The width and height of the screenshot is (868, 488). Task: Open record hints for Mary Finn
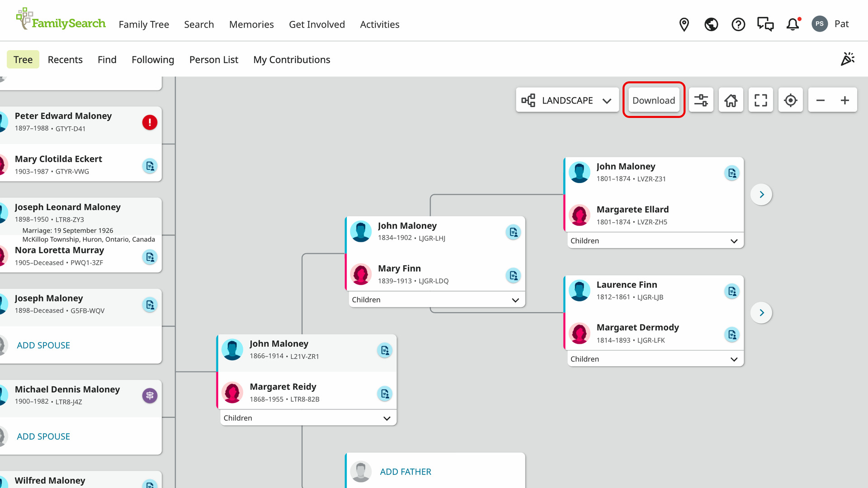click(513, 275)
